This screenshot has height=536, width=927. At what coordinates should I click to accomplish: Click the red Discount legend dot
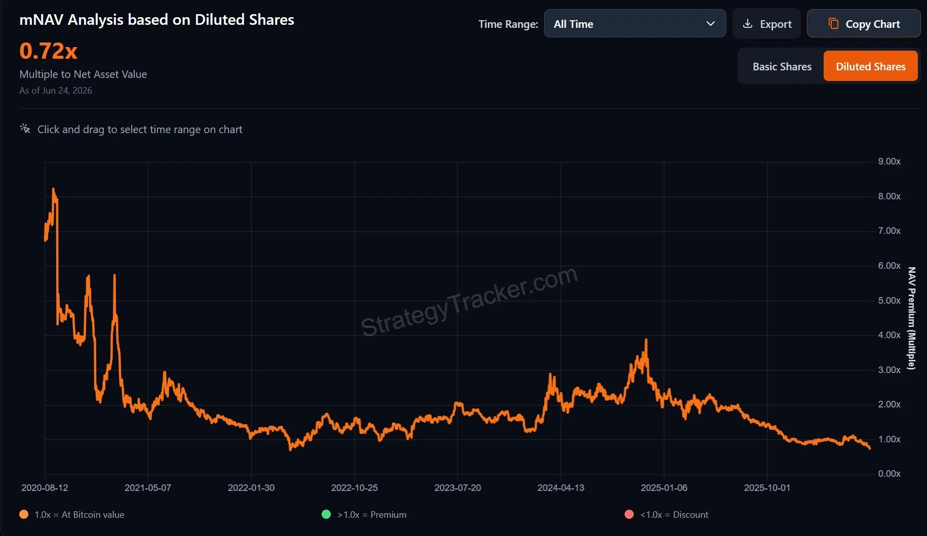(629, 514)
